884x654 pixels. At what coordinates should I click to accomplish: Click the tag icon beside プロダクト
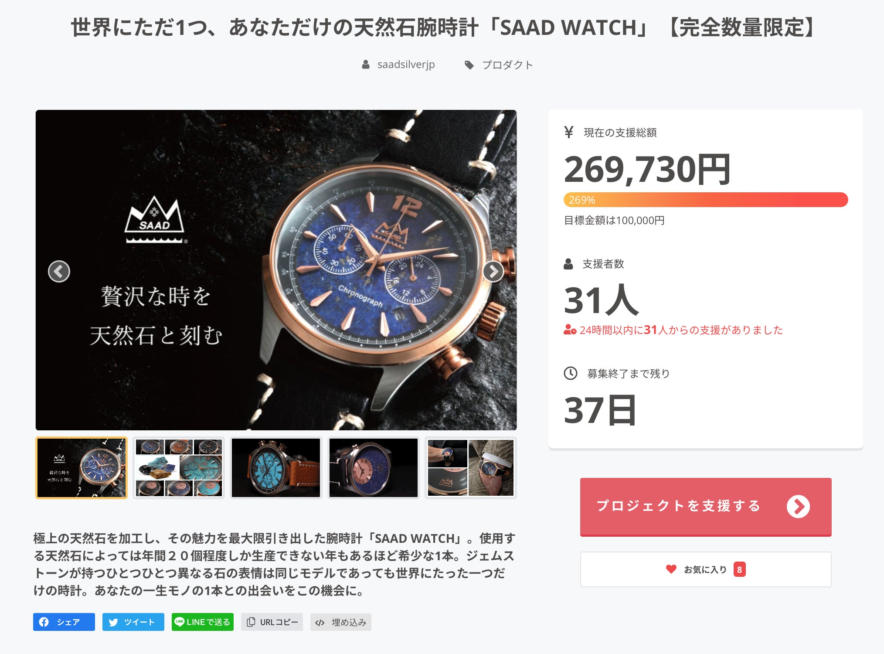tap(469, 65)
